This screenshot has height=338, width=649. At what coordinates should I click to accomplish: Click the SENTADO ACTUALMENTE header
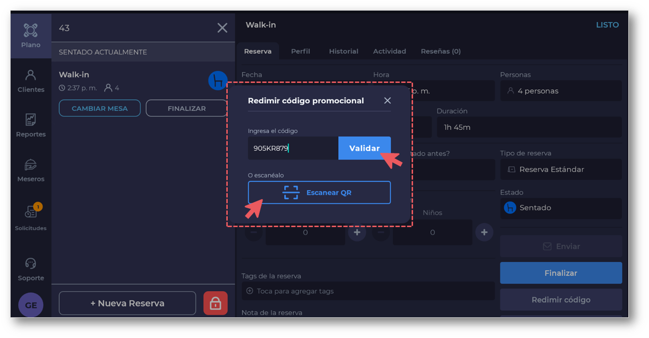click(143, 52)
